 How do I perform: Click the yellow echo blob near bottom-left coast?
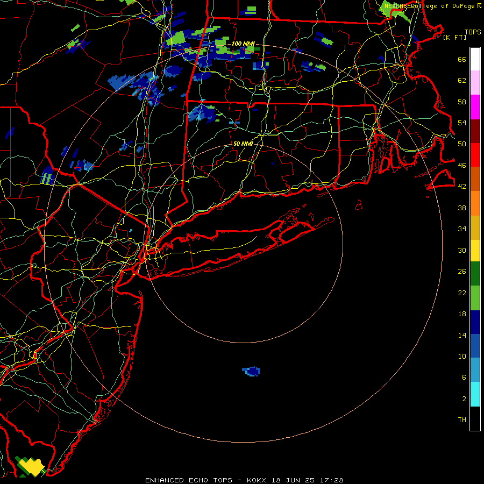pyautogui.click(x=33, y=466)
